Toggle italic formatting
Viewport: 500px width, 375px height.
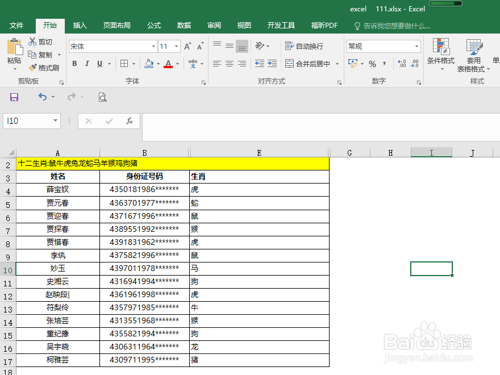[x=87, y=64]
